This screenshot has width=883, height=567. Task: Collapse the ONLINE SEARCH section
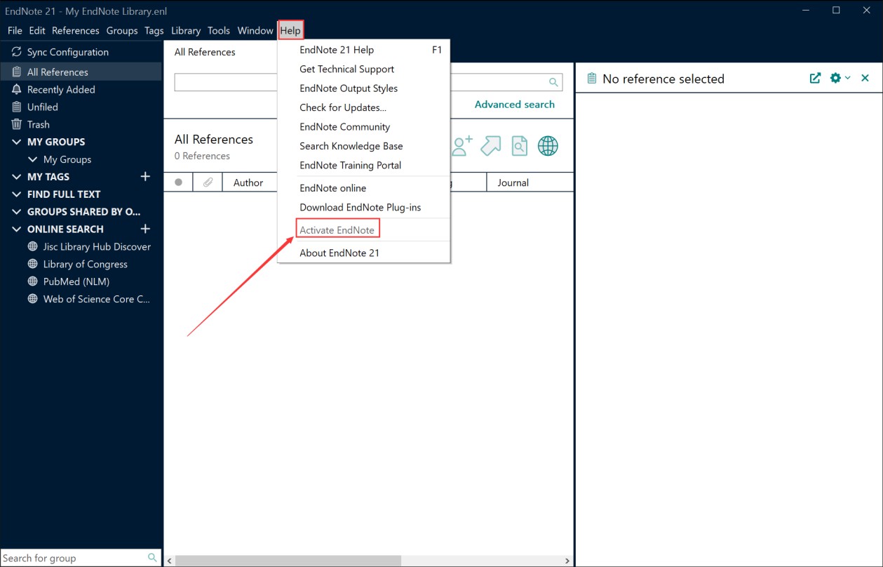tap(17, 229)
